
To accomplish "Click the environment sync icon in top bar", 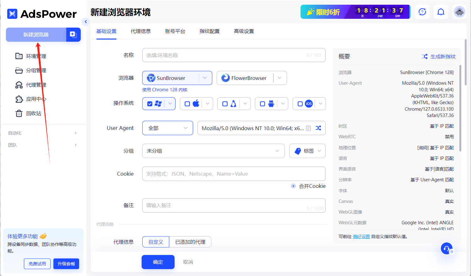I will 422,12.
